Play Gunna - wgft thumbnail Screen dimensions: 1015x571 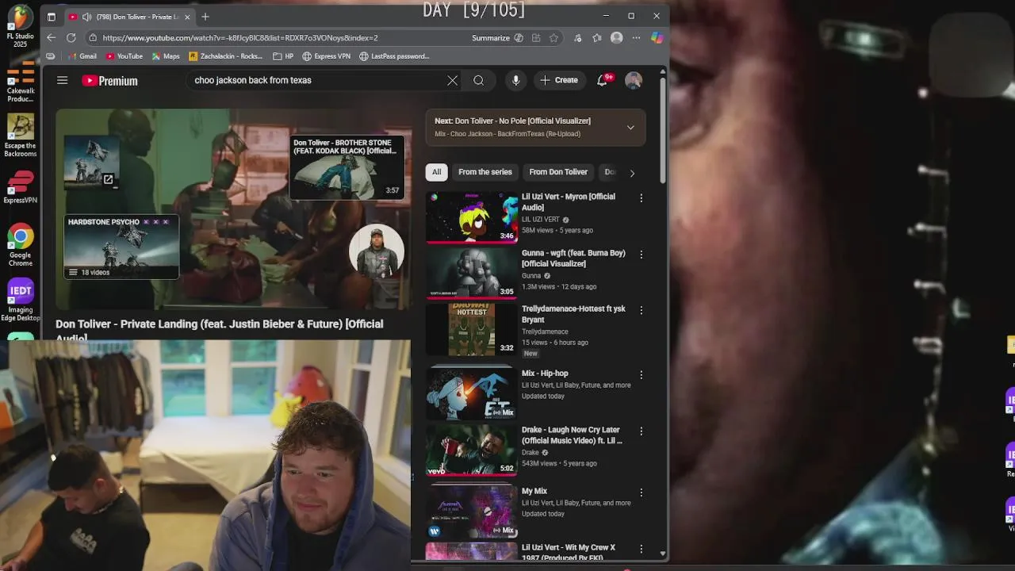tap(472, 274)
